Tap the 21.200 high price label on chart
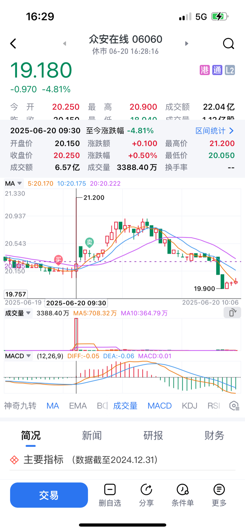 [94, 198]
